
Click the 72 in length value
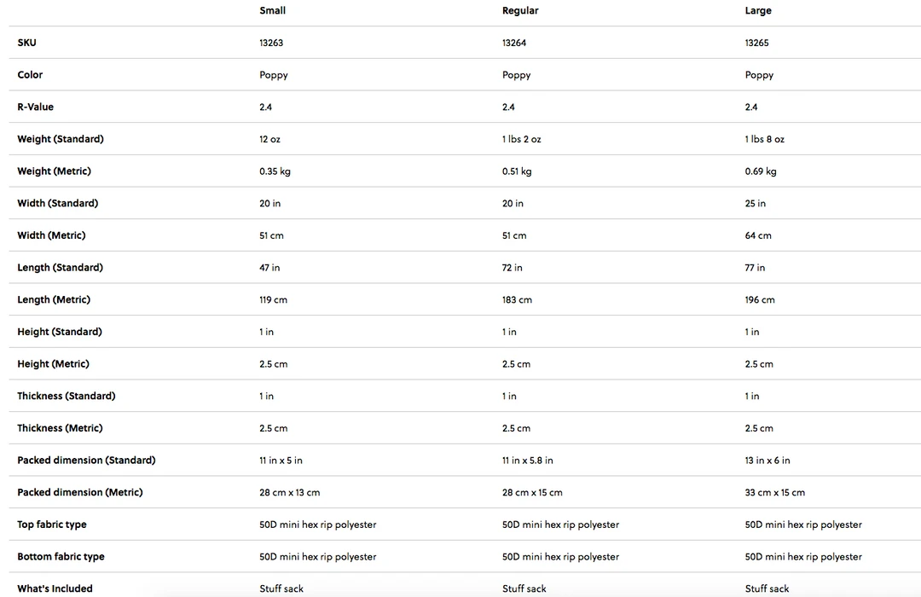[512, 268]
